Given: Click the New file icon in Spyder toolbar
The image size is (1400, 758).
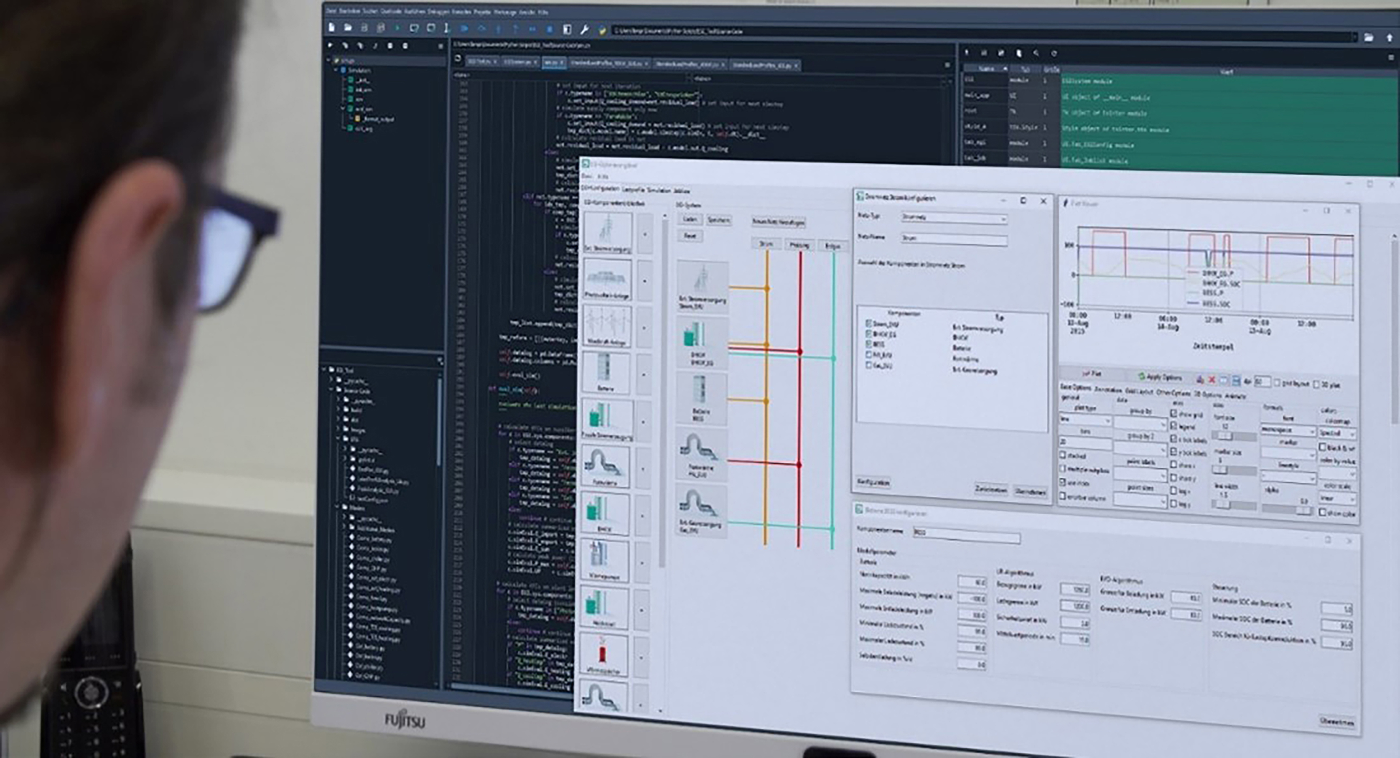Looking at the screenshot, I should (332, 28).
